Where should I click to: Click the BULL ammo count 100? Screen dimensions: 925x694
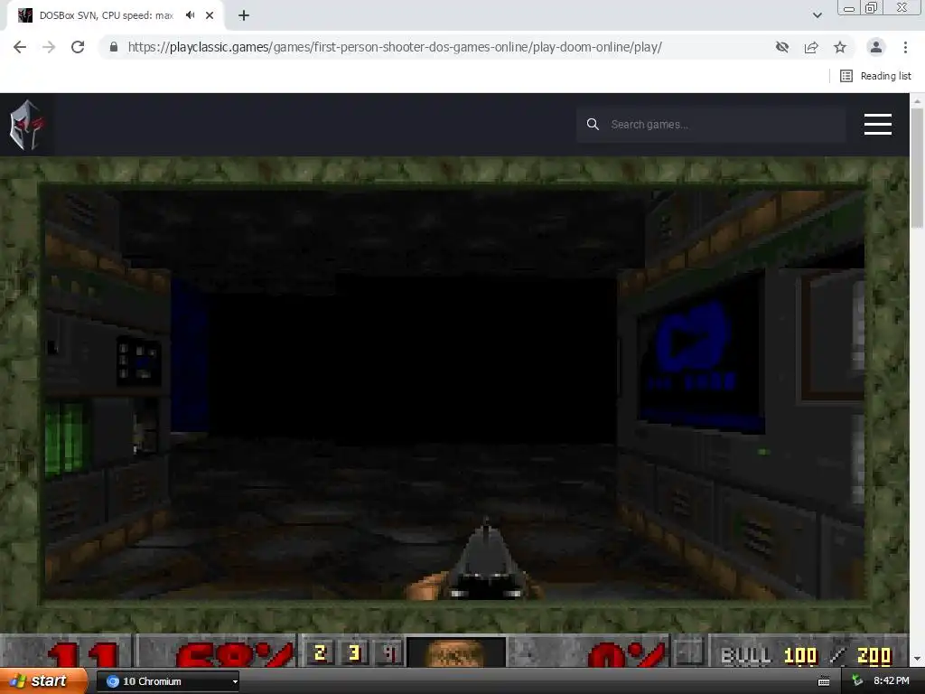800,655
